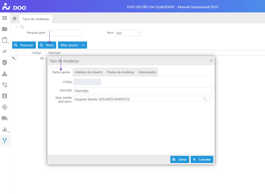Open the bar chart sidebar icon
Image resolution: width=265 pixels, height=194 pixels.
5,129
